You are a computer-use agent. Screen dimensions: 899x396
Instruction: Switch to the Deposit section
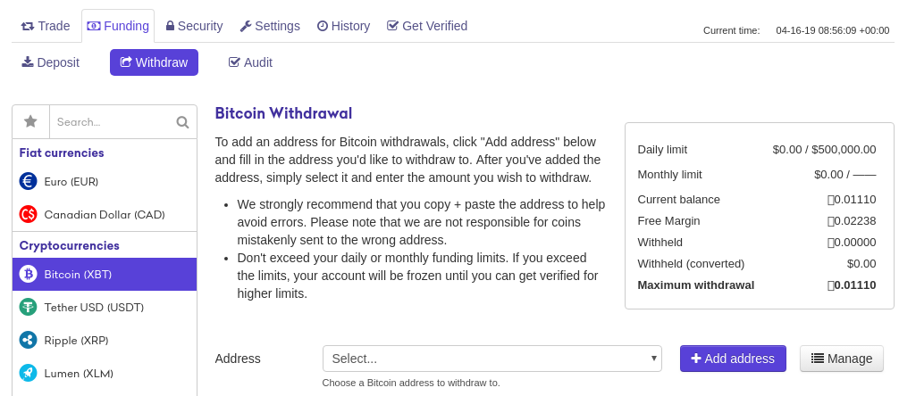coord(51,62)
